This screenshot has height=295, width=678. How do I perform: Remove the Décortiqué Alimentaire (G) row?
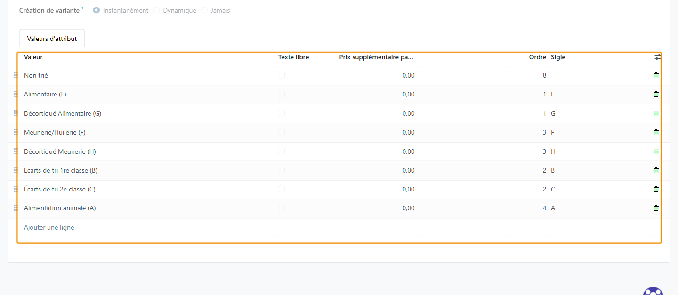pos(656,113)
